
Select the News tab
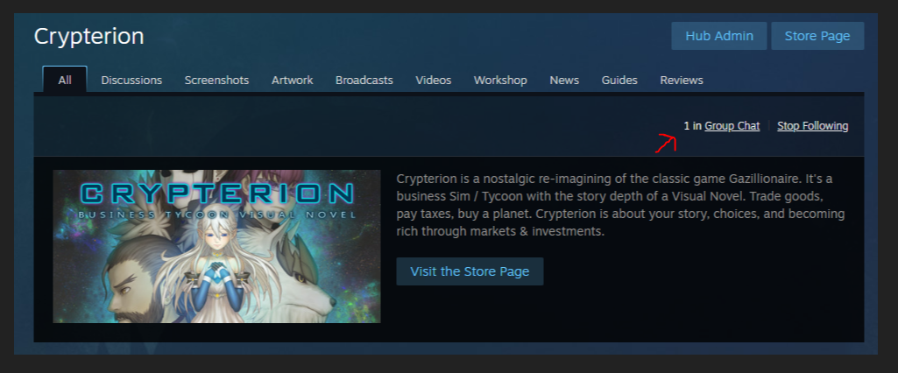564,80
